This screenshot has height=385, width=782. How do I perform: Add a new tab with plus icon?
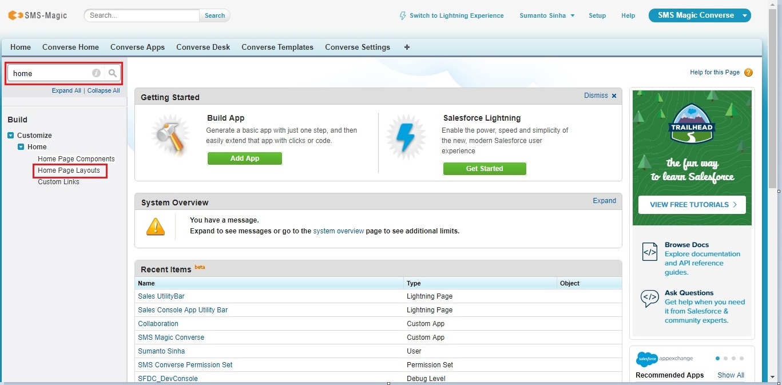click(407, 47)
